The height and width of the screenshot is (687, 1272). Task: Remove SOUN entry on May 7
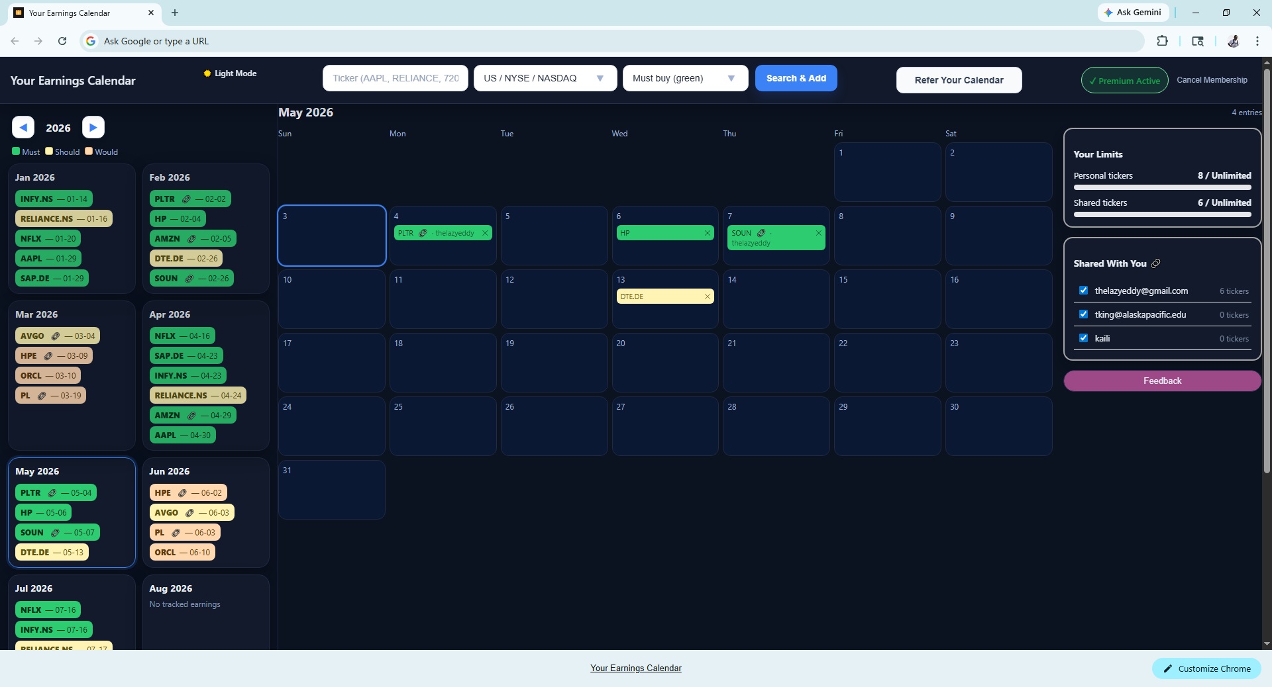point(819,233)
